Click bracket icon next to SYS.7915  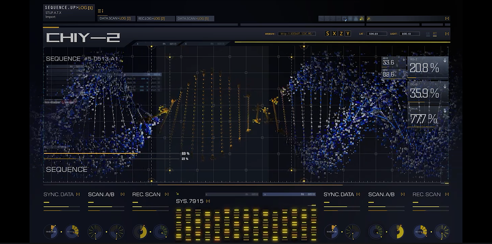(208, 201)
